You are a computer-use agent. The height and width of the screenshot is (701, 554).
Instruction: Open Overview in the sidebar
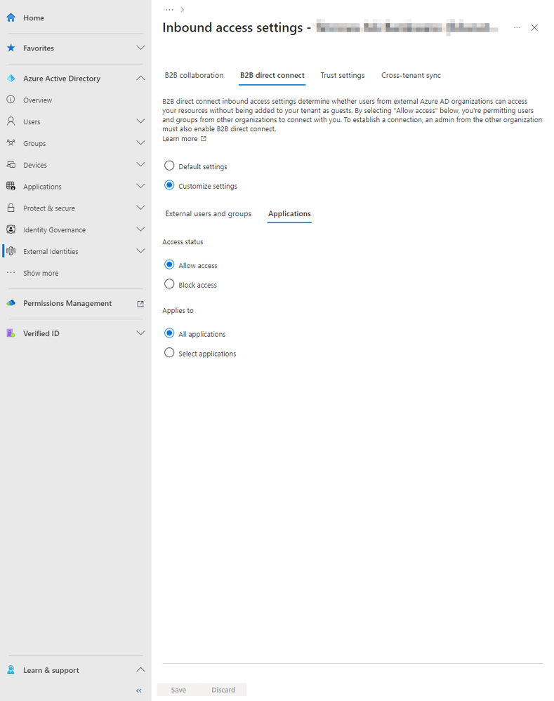(x=38, y=100)
